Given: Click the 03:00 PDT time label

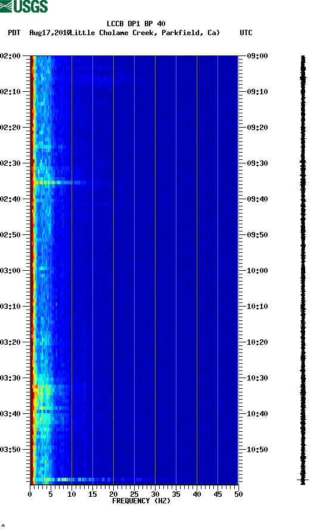Looking at the screenshot, I should click(10, 270).
